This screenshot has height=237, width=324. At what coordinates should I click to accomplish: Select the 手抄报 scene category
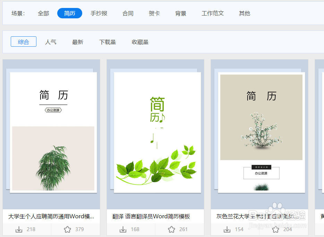[x=99, y=13]
